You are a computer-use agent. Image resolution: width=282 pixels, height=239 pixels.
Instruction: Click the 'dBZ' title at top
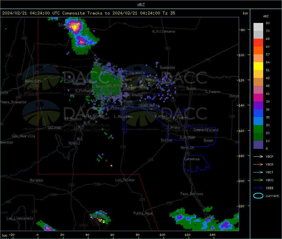[x=141, y=5]
